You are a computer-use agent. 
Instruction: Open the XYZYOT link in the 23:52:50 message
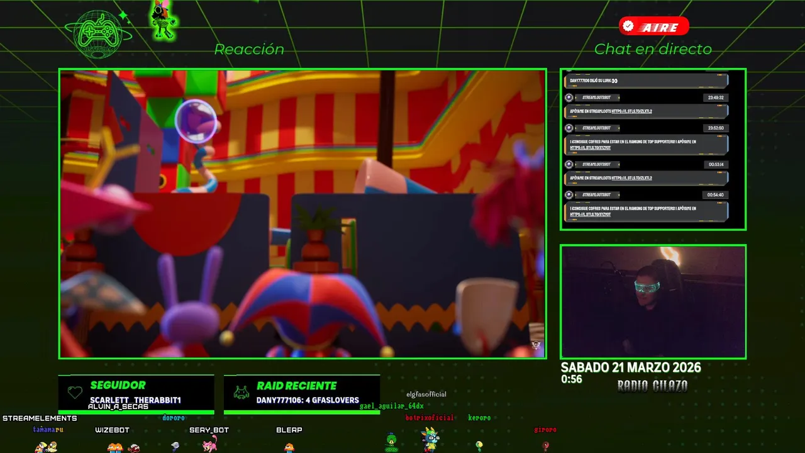point(591,148)
